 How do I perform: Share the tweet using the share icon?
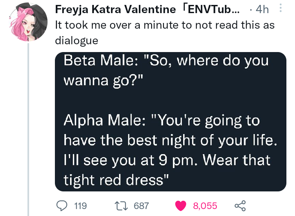pos(240,206)
